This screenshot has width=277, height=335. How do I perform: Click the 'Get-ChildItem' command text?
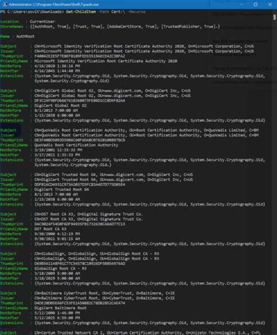pos(81,12)
